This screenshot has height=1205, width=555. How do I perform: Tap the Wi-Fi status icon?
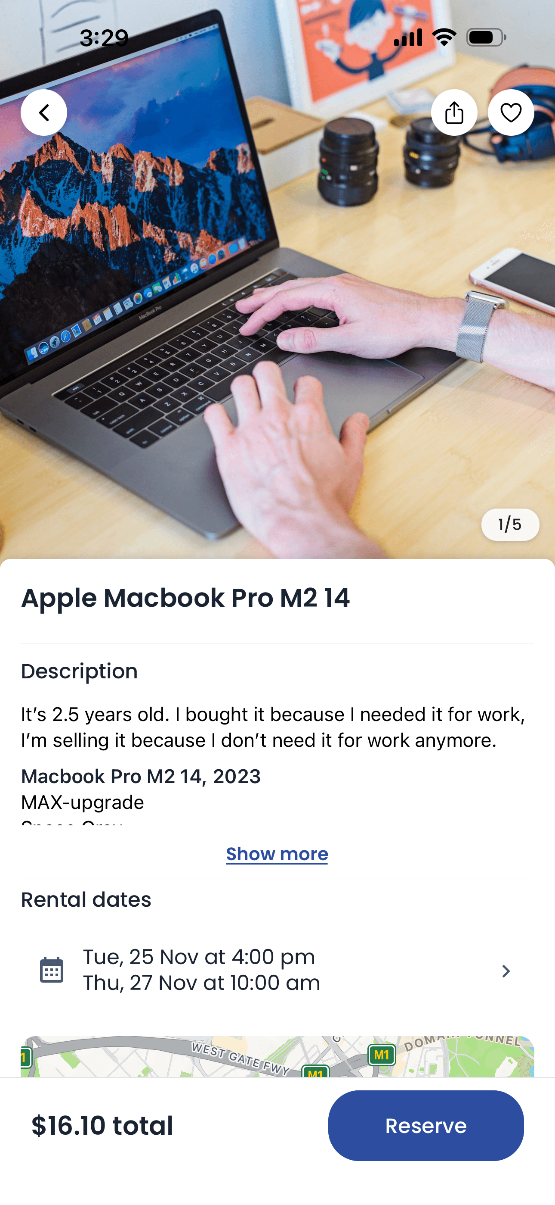tap(444, 37)
